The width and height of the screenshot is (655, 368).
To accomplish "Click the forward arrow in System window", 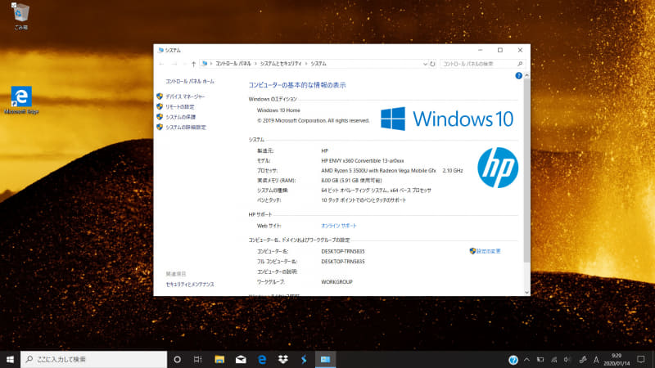I will [x=174, y=64].
